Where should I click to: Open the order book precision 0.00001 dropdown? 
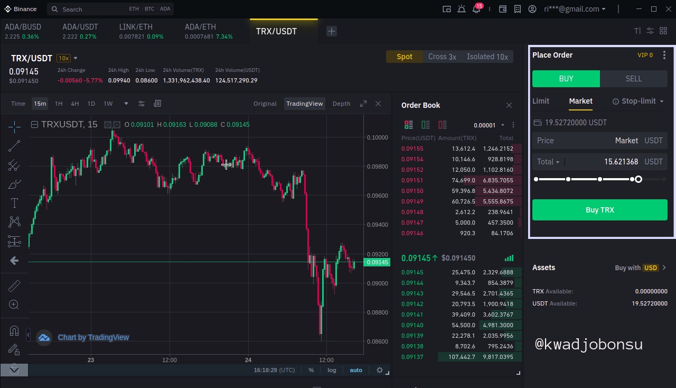(x=489, y=125)
